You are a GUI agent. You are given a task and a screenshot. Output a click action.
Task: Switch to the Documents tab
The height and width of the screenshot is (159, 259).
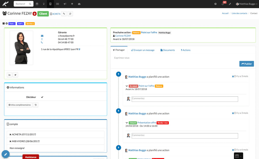[167, 50]
